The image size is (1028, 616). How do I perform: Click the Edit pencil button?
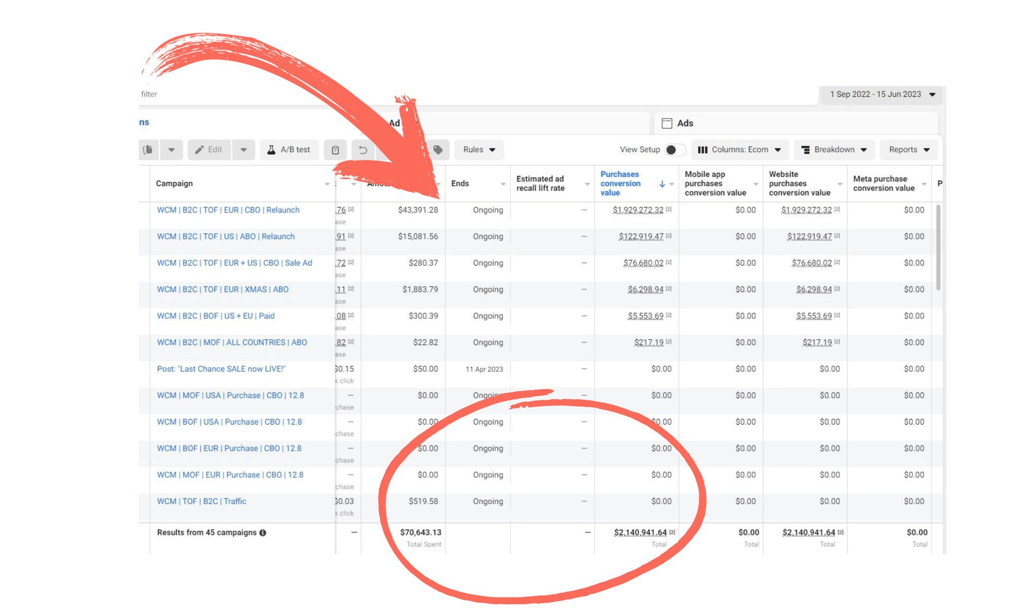209,150
